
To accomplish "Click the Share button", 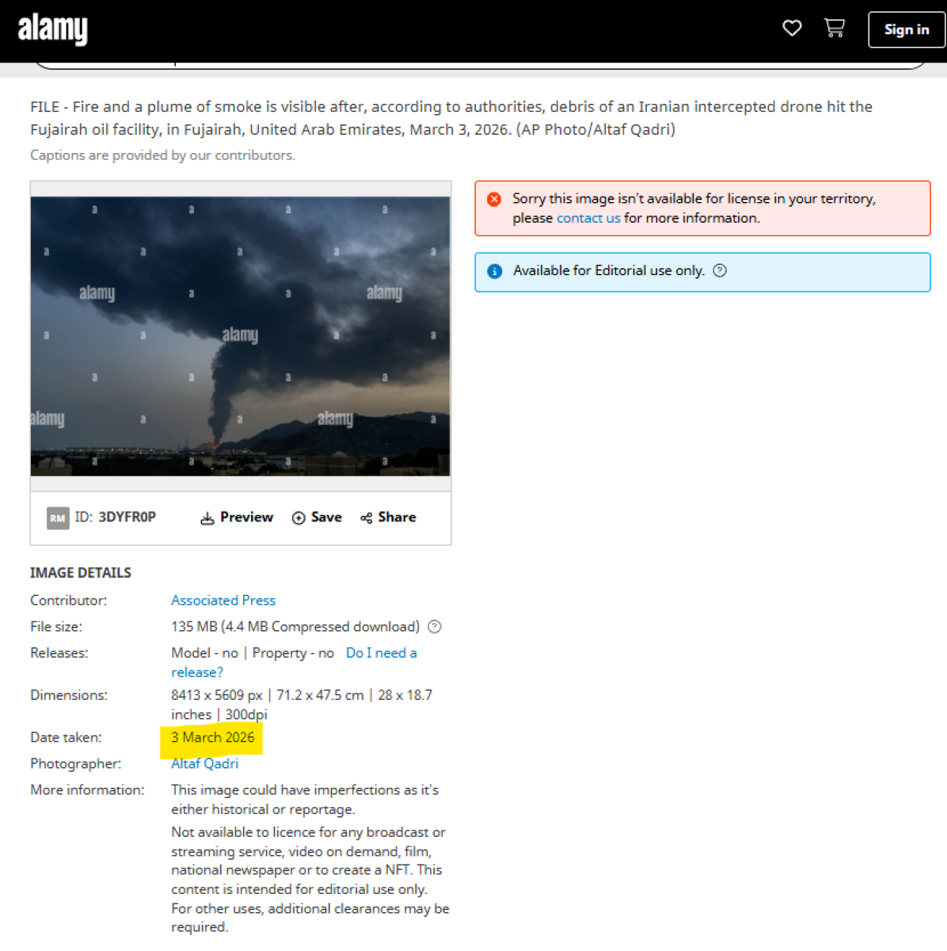I will click(x=388, y=518).
